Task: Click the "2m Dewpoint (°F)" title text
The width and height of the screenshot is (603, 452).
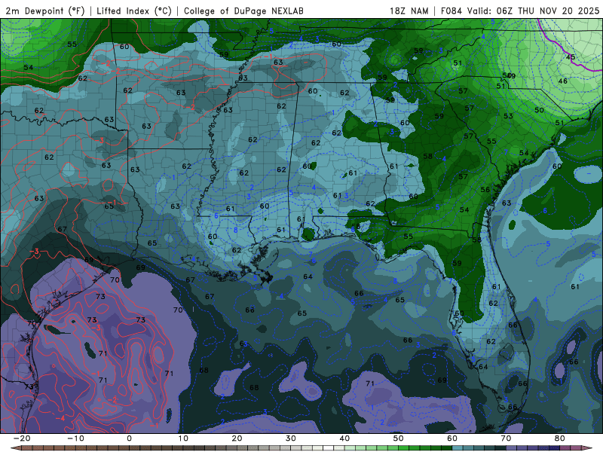Action: (x=45, y=11)
